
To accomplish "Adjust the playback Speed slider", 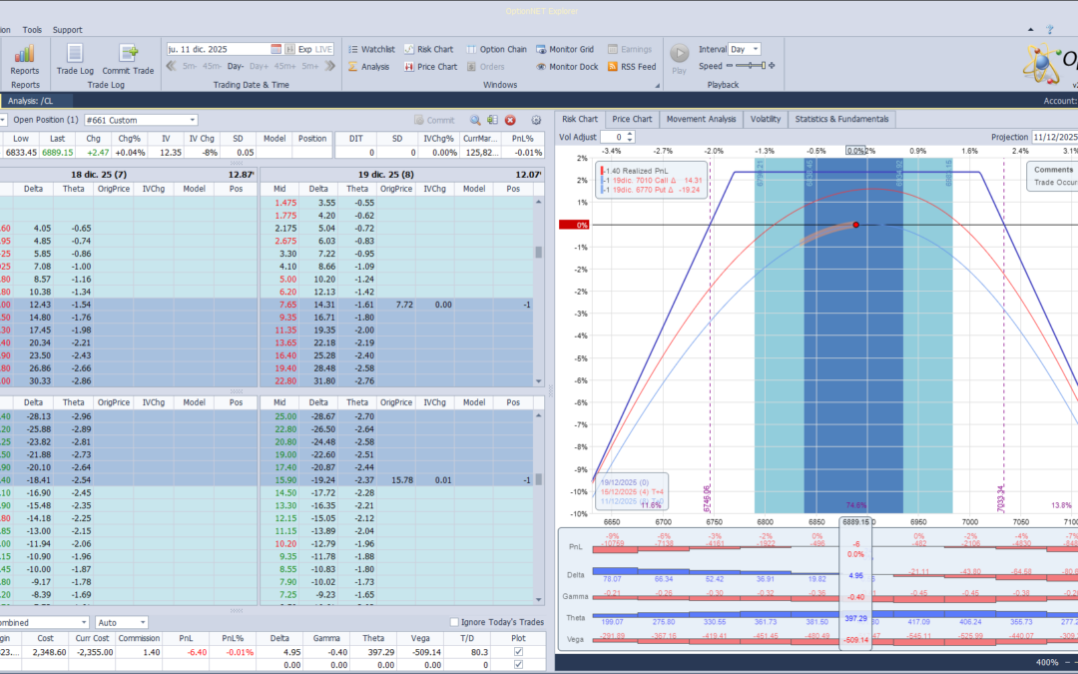I will coord(750,66).
